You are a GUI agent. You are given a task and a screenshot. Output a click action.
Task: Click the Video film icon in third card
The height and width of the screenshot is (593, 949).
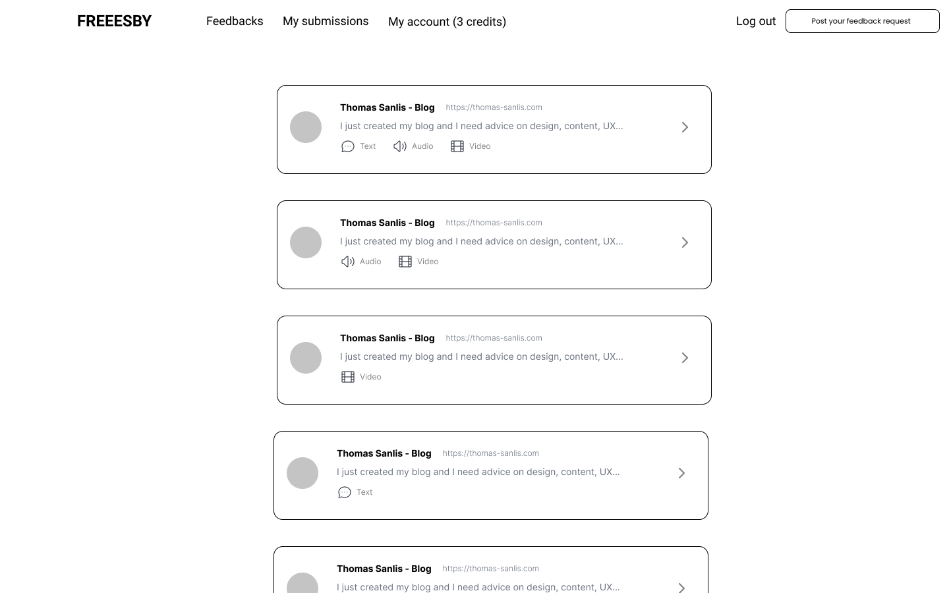(347, 377)
